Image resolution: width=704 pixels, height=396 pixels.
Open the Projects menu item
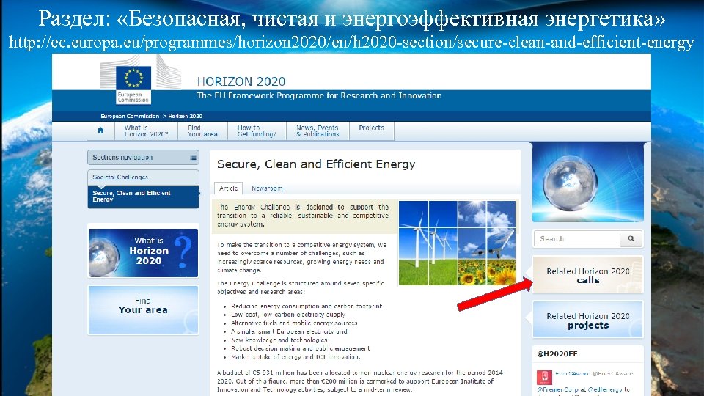(371, 128)
